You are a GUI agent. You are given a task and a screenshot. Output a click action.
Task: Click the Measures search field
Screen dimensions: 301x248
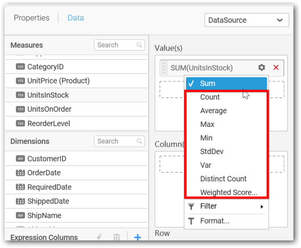click(x=119, y=45)
